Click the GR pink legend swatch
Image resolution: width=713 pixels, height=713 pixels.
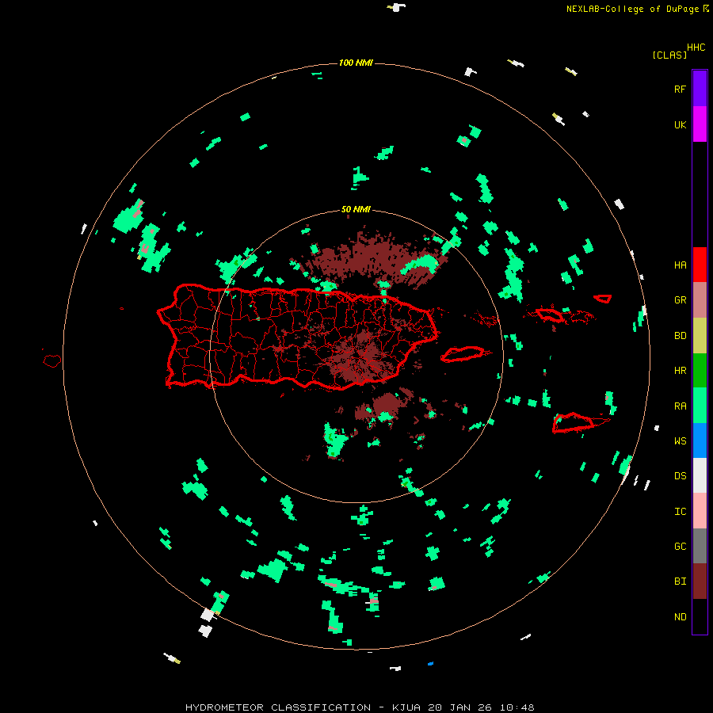click(x=700, y=300)
